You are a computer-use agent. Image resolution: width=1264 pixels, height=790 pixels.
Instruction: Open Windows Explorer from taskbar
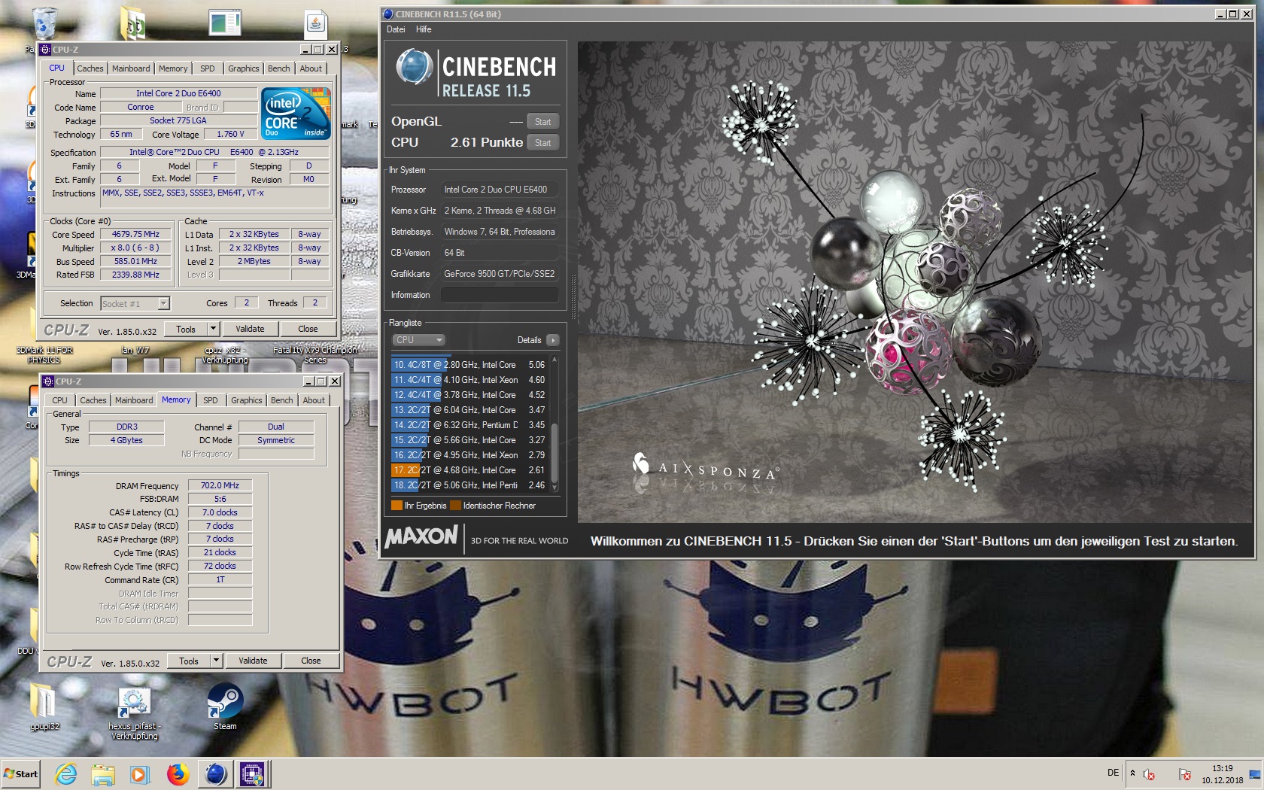pos(103,773)
